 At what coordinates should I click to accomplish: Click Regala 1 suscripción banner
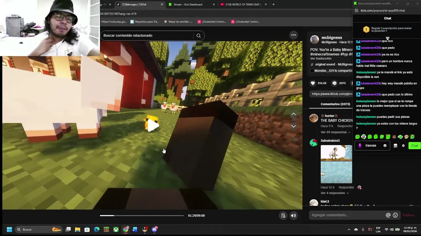pyautogui.click(x=387, y=29)
